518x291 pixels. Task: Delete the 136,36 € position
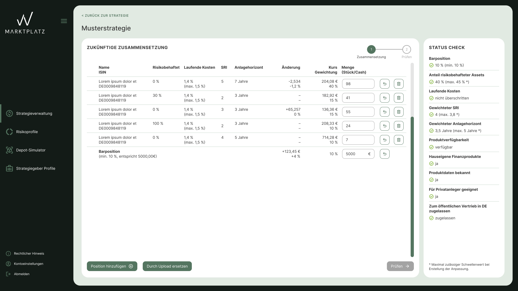pos(399,112)
